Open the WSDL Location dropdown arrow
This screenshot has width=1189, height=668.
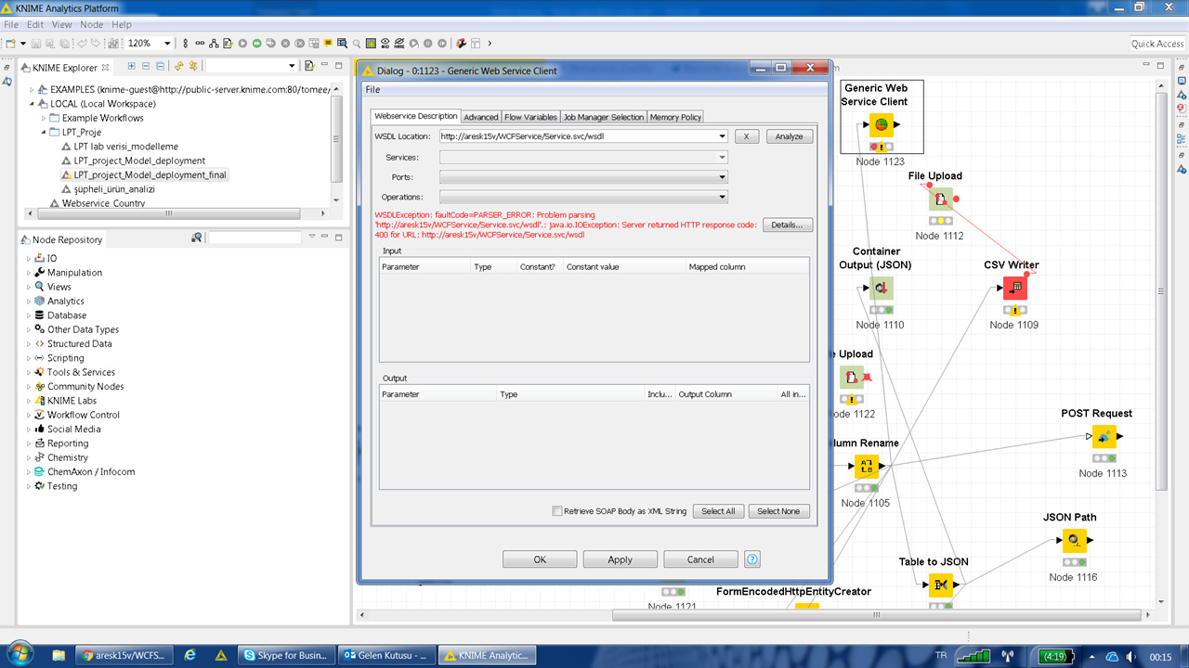click(722, 136)
